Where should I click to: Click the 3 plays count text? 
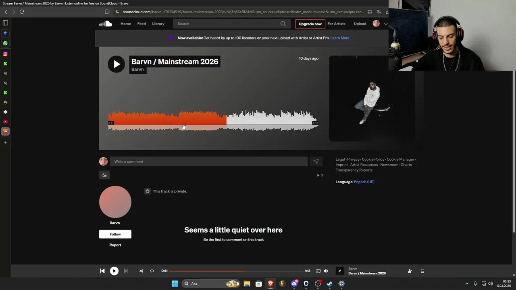point(320,175)
